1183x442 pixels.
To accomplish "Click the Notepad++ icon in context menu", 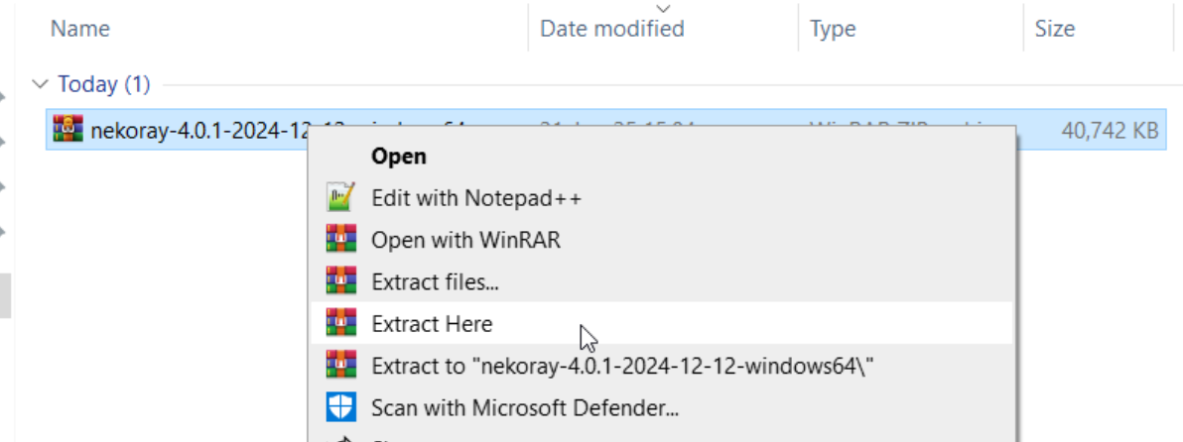I will click(x=340, y=198).
